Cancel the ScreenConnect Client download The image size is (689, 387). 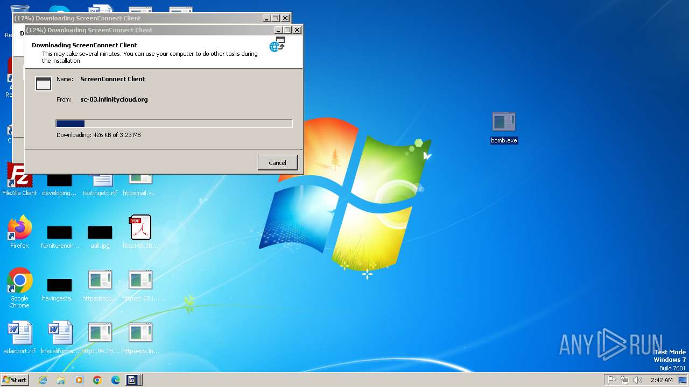pos(278,162)
